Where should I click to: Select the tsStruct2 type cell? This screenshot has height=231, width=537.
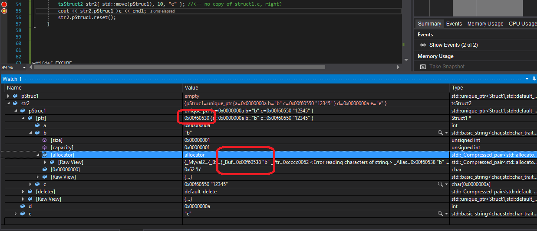(x=464, y=103)
